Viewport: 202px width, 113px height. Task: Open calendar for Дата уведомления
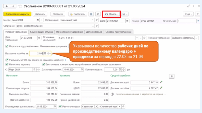pos(82,69)
